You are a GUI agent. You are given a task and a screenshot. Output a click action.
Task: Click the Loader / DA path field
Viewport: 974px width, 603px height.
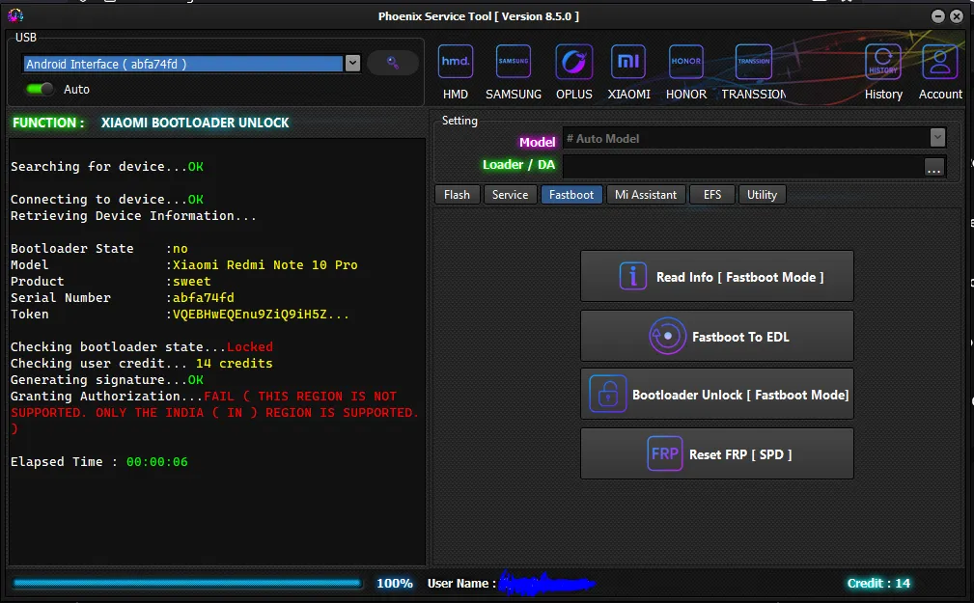(x=740, y=167)
